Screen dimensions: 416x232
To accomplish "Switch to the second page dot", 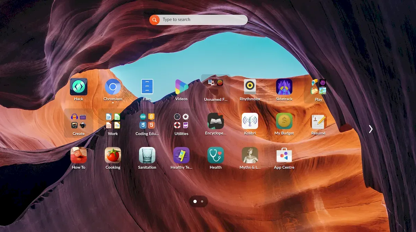I will (202, 201).
